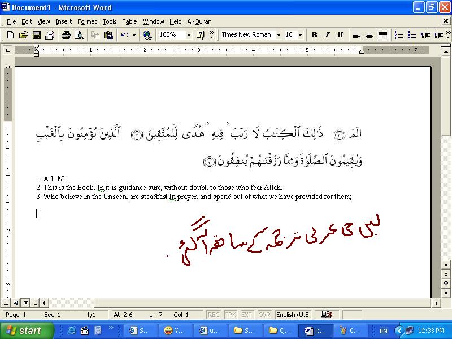Print the document with the printer icon

point(66,35)
